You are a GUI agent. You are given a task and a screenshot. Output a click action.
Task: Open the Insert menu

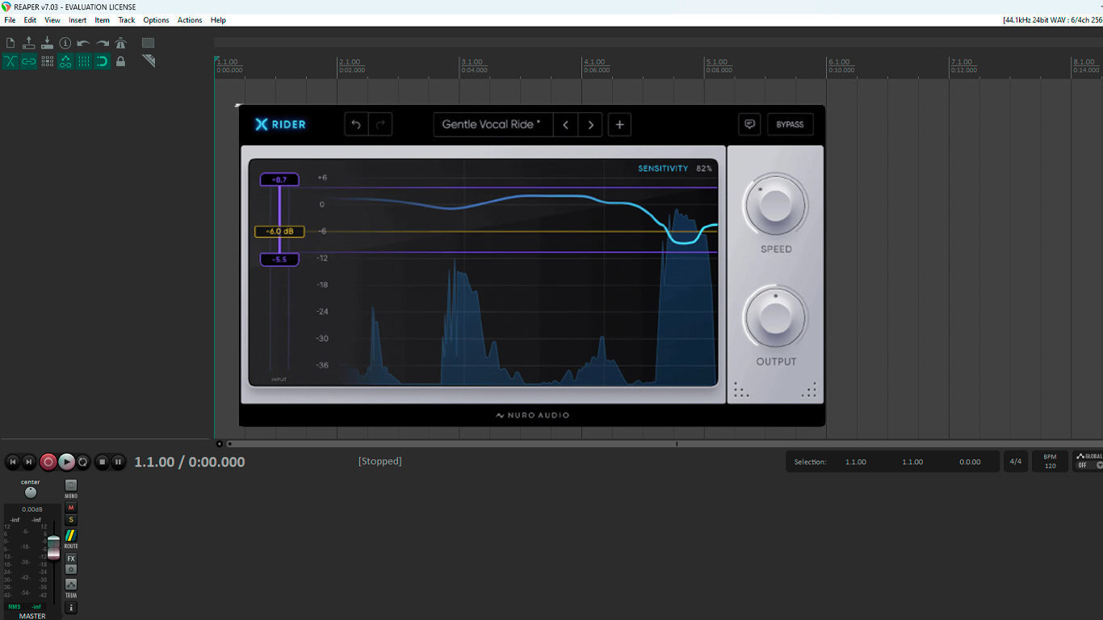coord(78,20)
